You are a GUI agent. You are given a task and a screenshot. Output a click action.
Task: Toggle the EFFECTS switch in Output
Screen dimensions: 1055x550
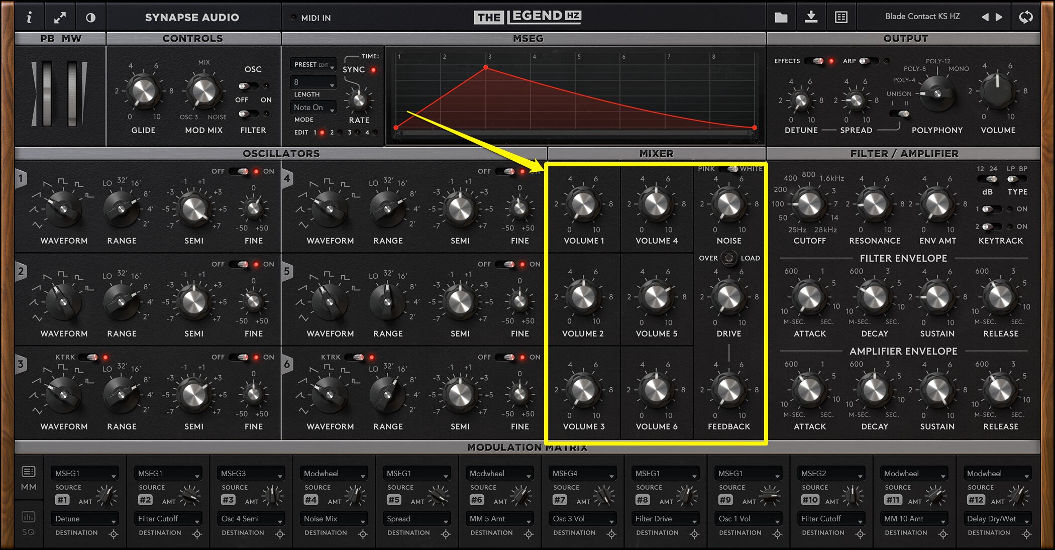[814, 61]
